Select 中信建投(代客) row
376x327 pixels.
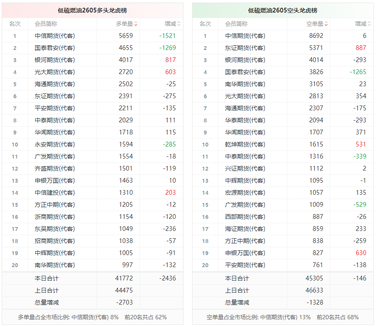pyautogui.click(x=93, y=193)
